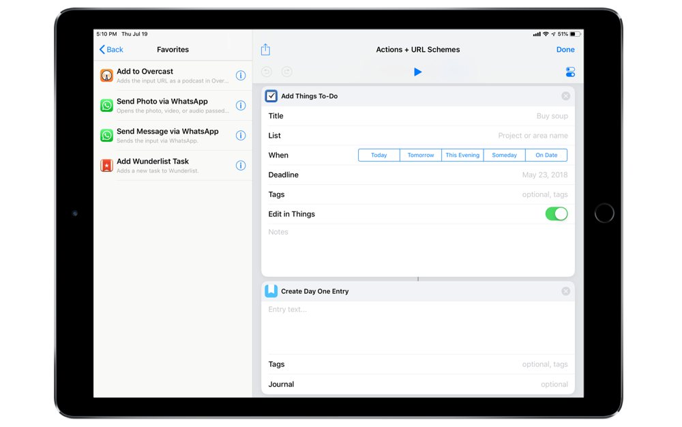
Task: Click the Journal field in Day One action
Action: 418,385
